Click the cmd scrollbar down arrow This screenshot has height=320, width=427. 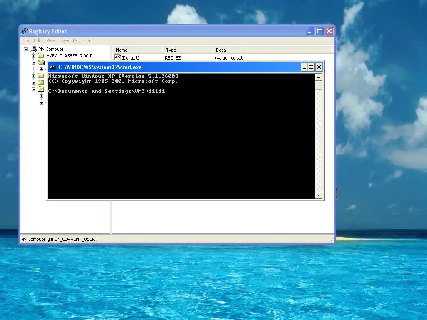pos(319,195)
